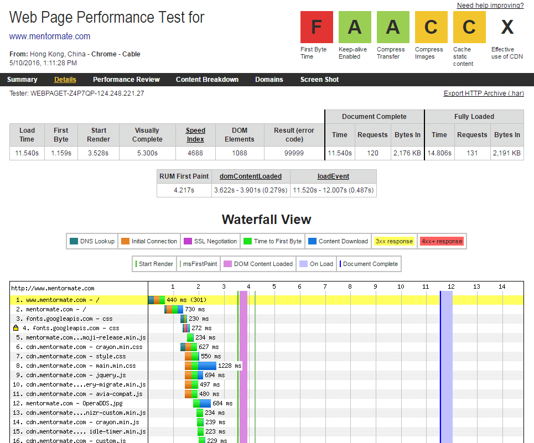The height and width of the screenshot is (443, 534).
Task: Open the Speed Index column link
Action: click(x=195, y=135)
